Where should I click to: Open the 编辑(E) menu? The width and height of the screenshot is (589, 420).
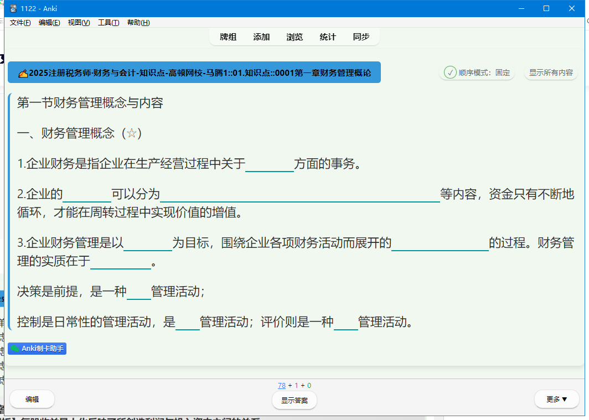49,23
